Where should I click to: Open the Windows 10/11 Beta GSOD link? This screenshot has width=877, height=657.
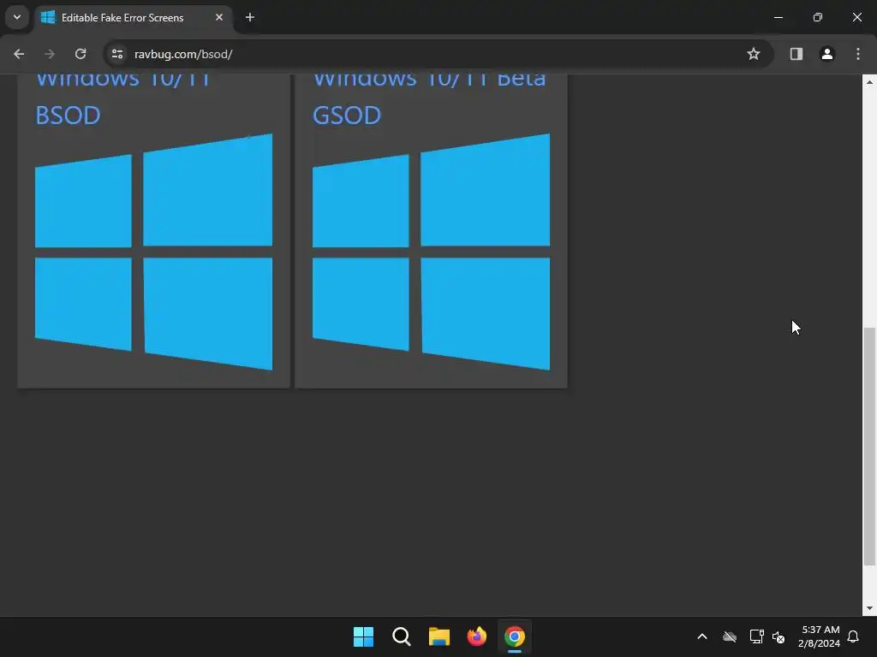[x=429, y=96]
